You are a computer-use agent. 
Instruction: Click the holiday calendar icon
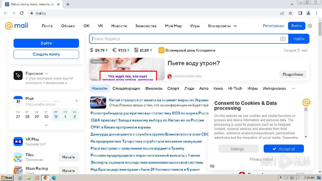(x=161, y=50)
